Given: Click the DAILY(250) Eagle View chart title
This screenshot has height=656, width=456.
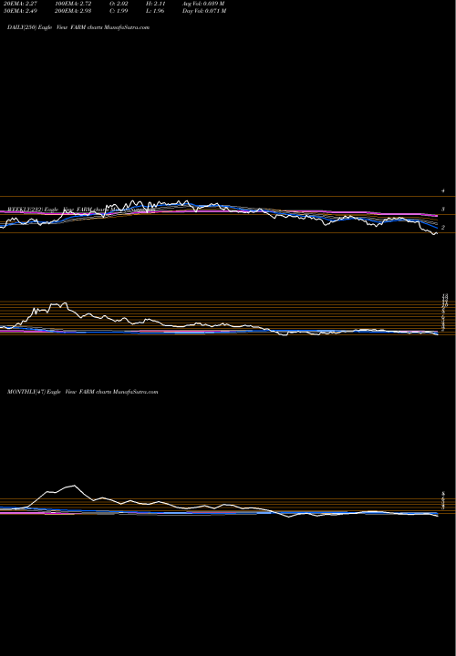Looking at the screenshot, I should (78, 27).
